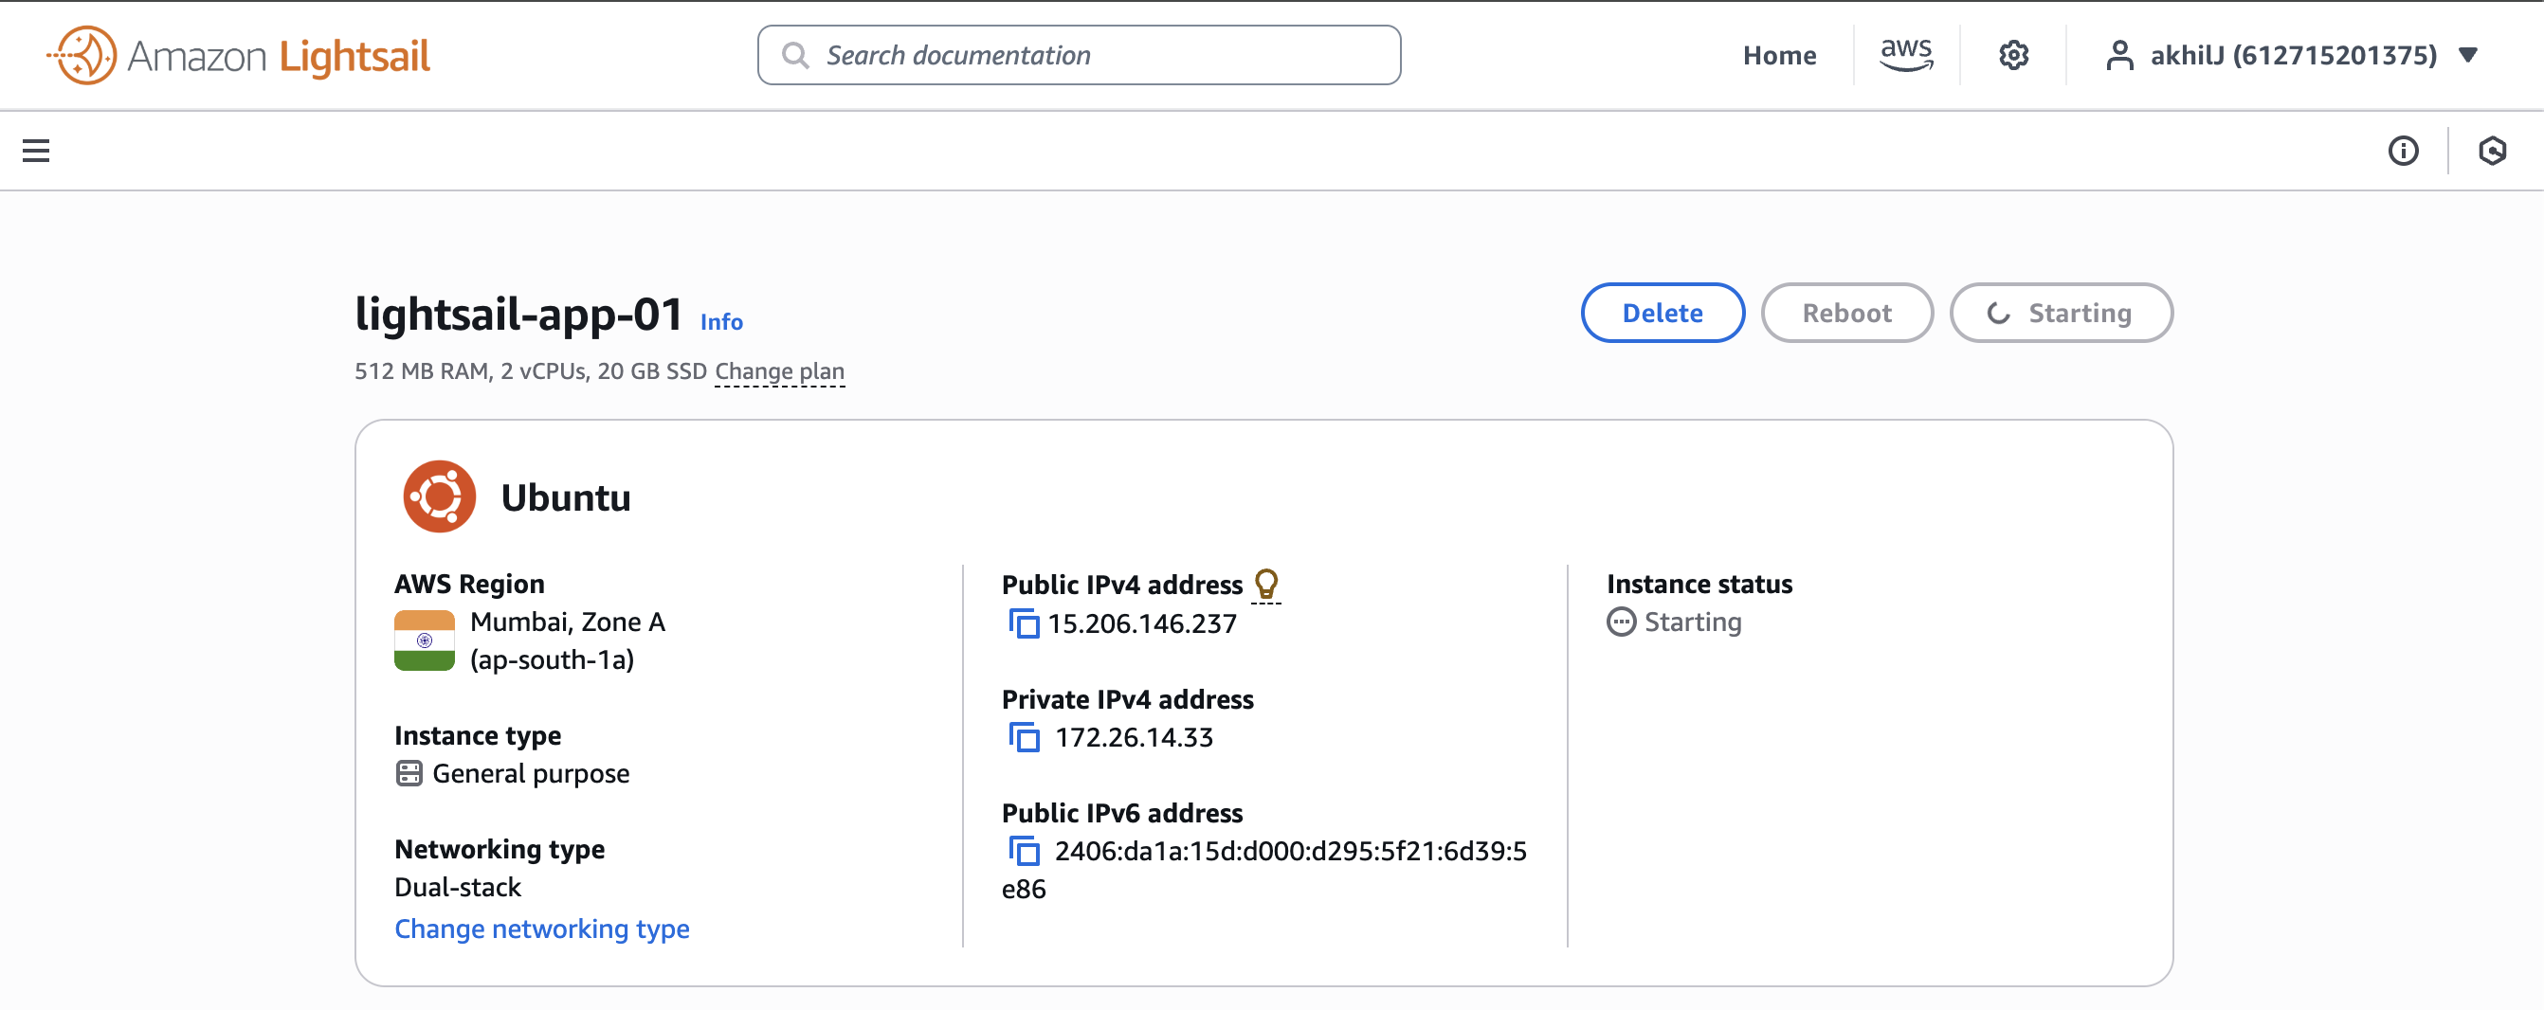This screenshot has width=2544, height=1010.
Task: Click Mumbai, Zone A text
Action: [x=568, y=622]
